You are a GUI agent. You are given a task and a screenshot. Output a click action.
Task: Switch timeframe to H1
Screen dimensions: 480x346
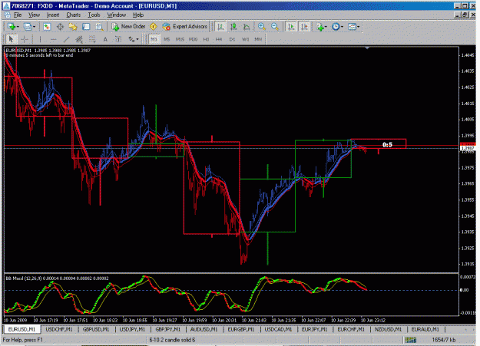click(206, 39)
